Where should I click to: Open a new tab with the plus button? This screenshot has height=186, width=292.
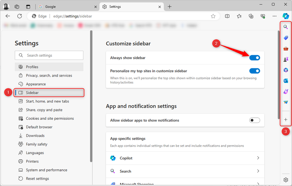(170, 7)
